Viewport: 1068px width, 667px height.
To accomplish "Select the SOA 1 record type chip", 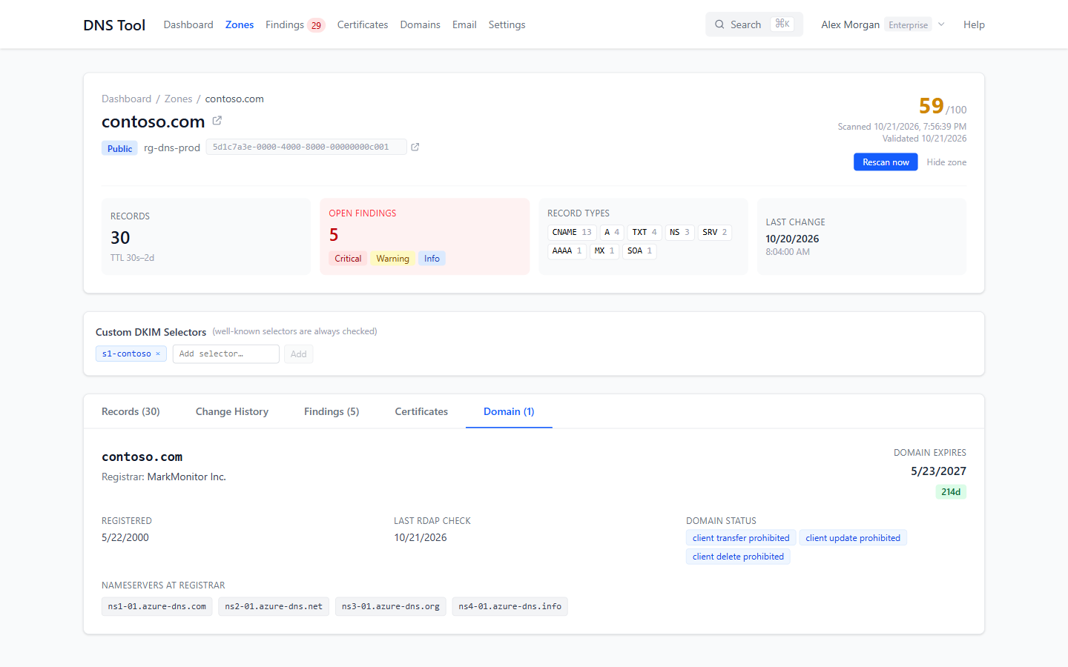I will click(640, 251).
